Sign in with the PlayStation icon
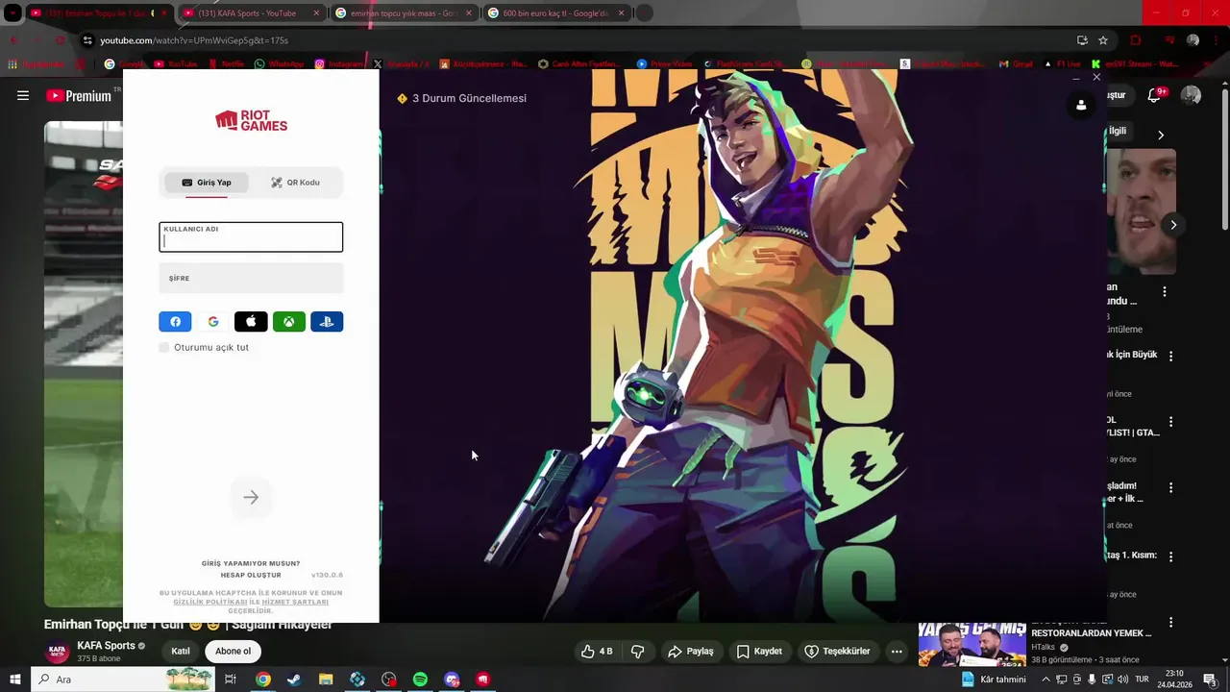1230x692 pixels. pos(327,322)
